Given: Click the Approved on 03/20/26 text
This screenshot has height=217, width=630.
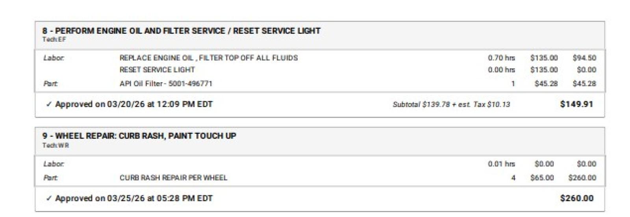Looking at the screenshot, I should click(134, 104).
